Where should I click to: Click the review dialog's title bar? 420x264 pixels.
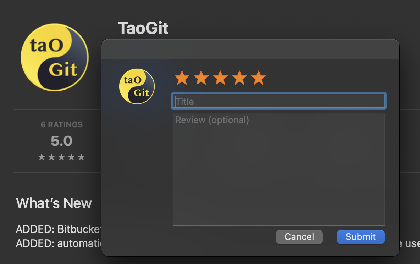tap(250, 49)
